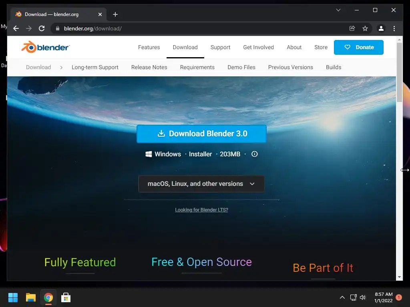
Task: Go forward in browser history
Action: [29, 28]
